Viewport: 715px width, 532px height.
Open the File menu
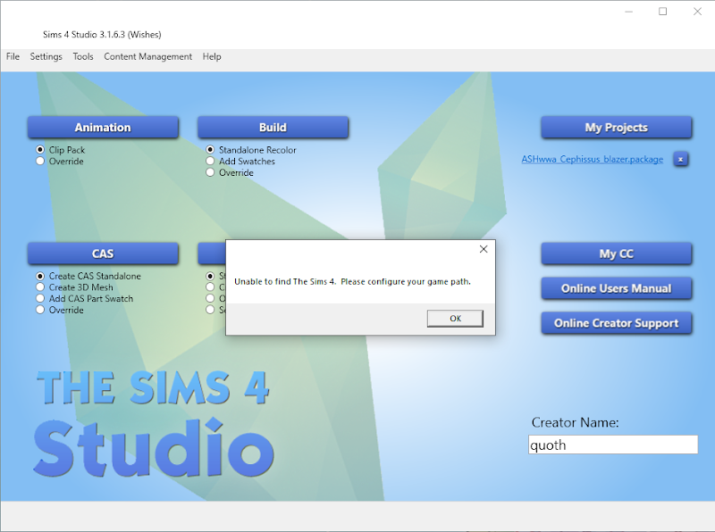[x=13, y=56]
